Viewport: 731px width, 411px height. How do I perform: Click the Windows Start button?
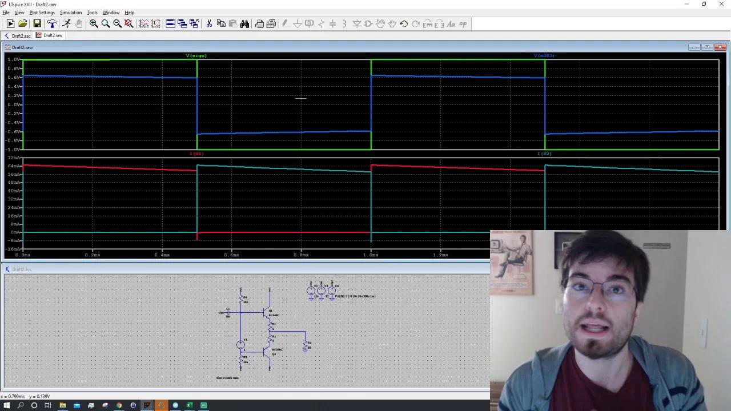coord(6,405)
